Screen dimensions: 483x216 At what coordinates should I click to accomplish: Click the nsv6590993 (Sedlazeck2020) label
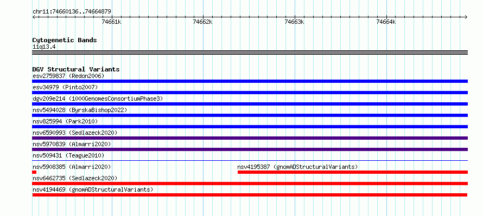pyautogui.click(x=75, y=133)
